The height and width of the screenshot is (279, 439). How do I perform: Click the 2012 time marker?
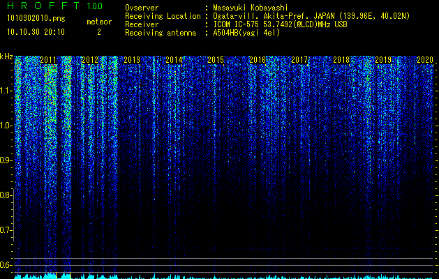[x=90, y=60]
